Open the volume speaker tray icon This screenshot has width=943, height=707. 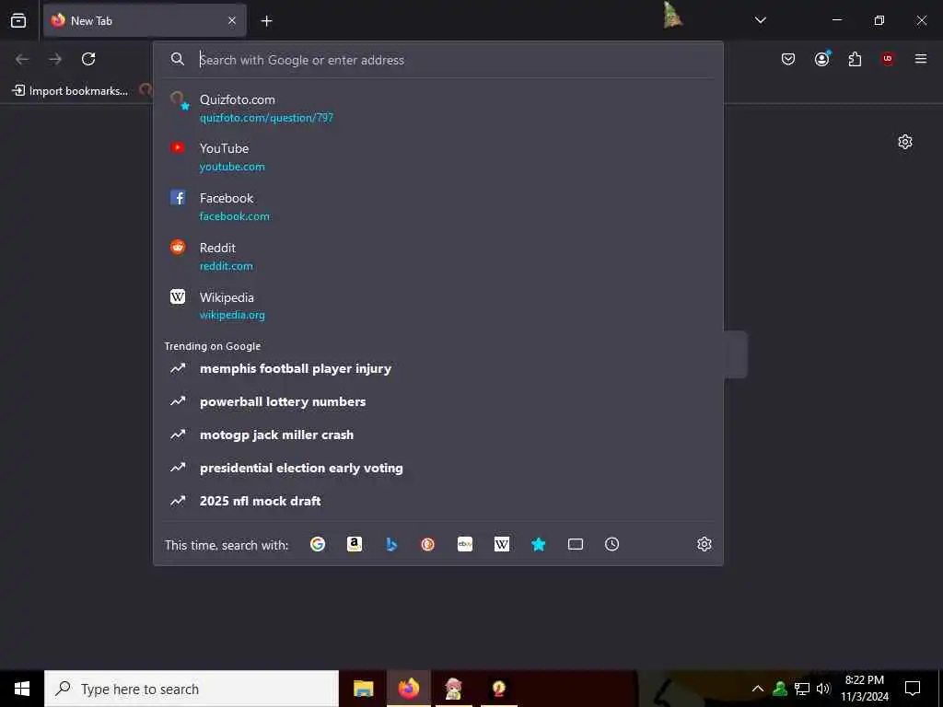[x=823, y=689]
